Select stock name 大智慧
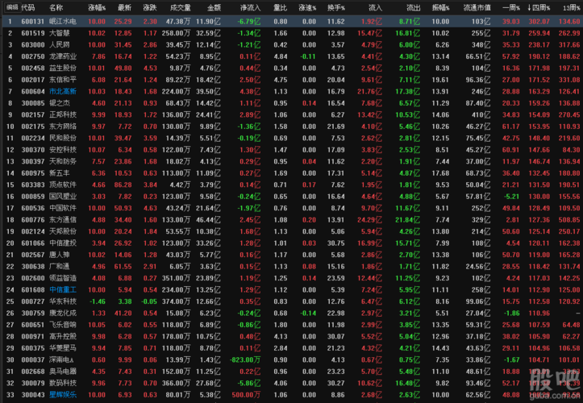The width and height of the screenshot is (583, 403). 60,34
